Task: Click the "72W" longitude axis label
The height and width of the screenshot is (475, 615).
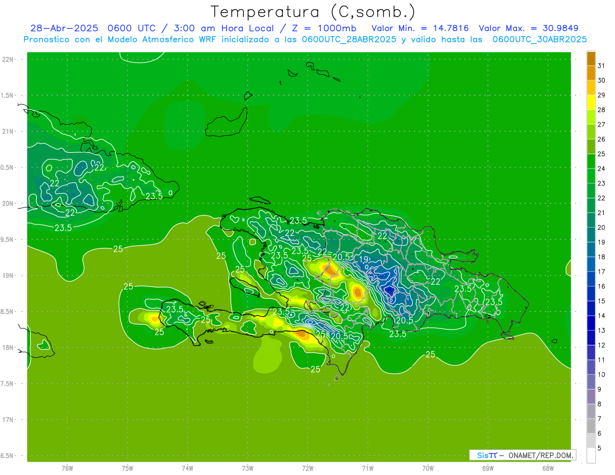Action: [308, 468]
